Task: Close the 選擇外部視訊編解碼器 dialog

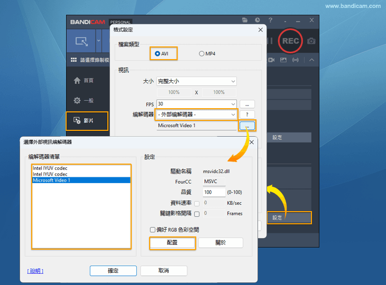Action: tap(251, 142)
